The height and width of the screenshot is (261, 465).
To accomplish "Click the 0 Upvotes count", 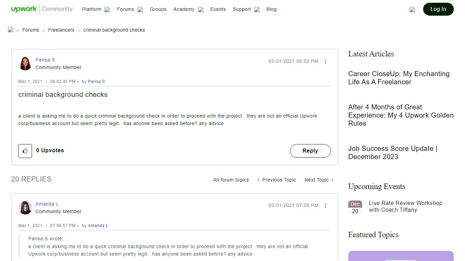I will [x=50, y=150].
